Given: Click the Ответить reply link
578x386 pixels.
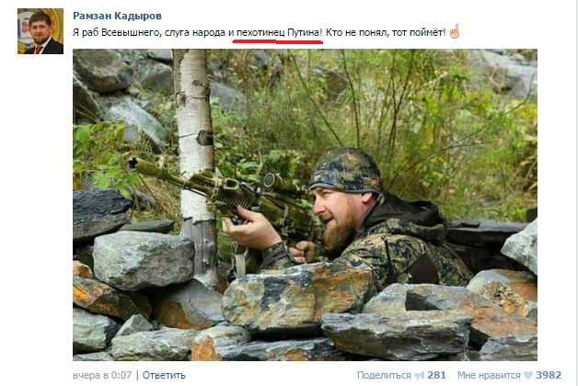Looking at the screenshot, I should point(164,375).
